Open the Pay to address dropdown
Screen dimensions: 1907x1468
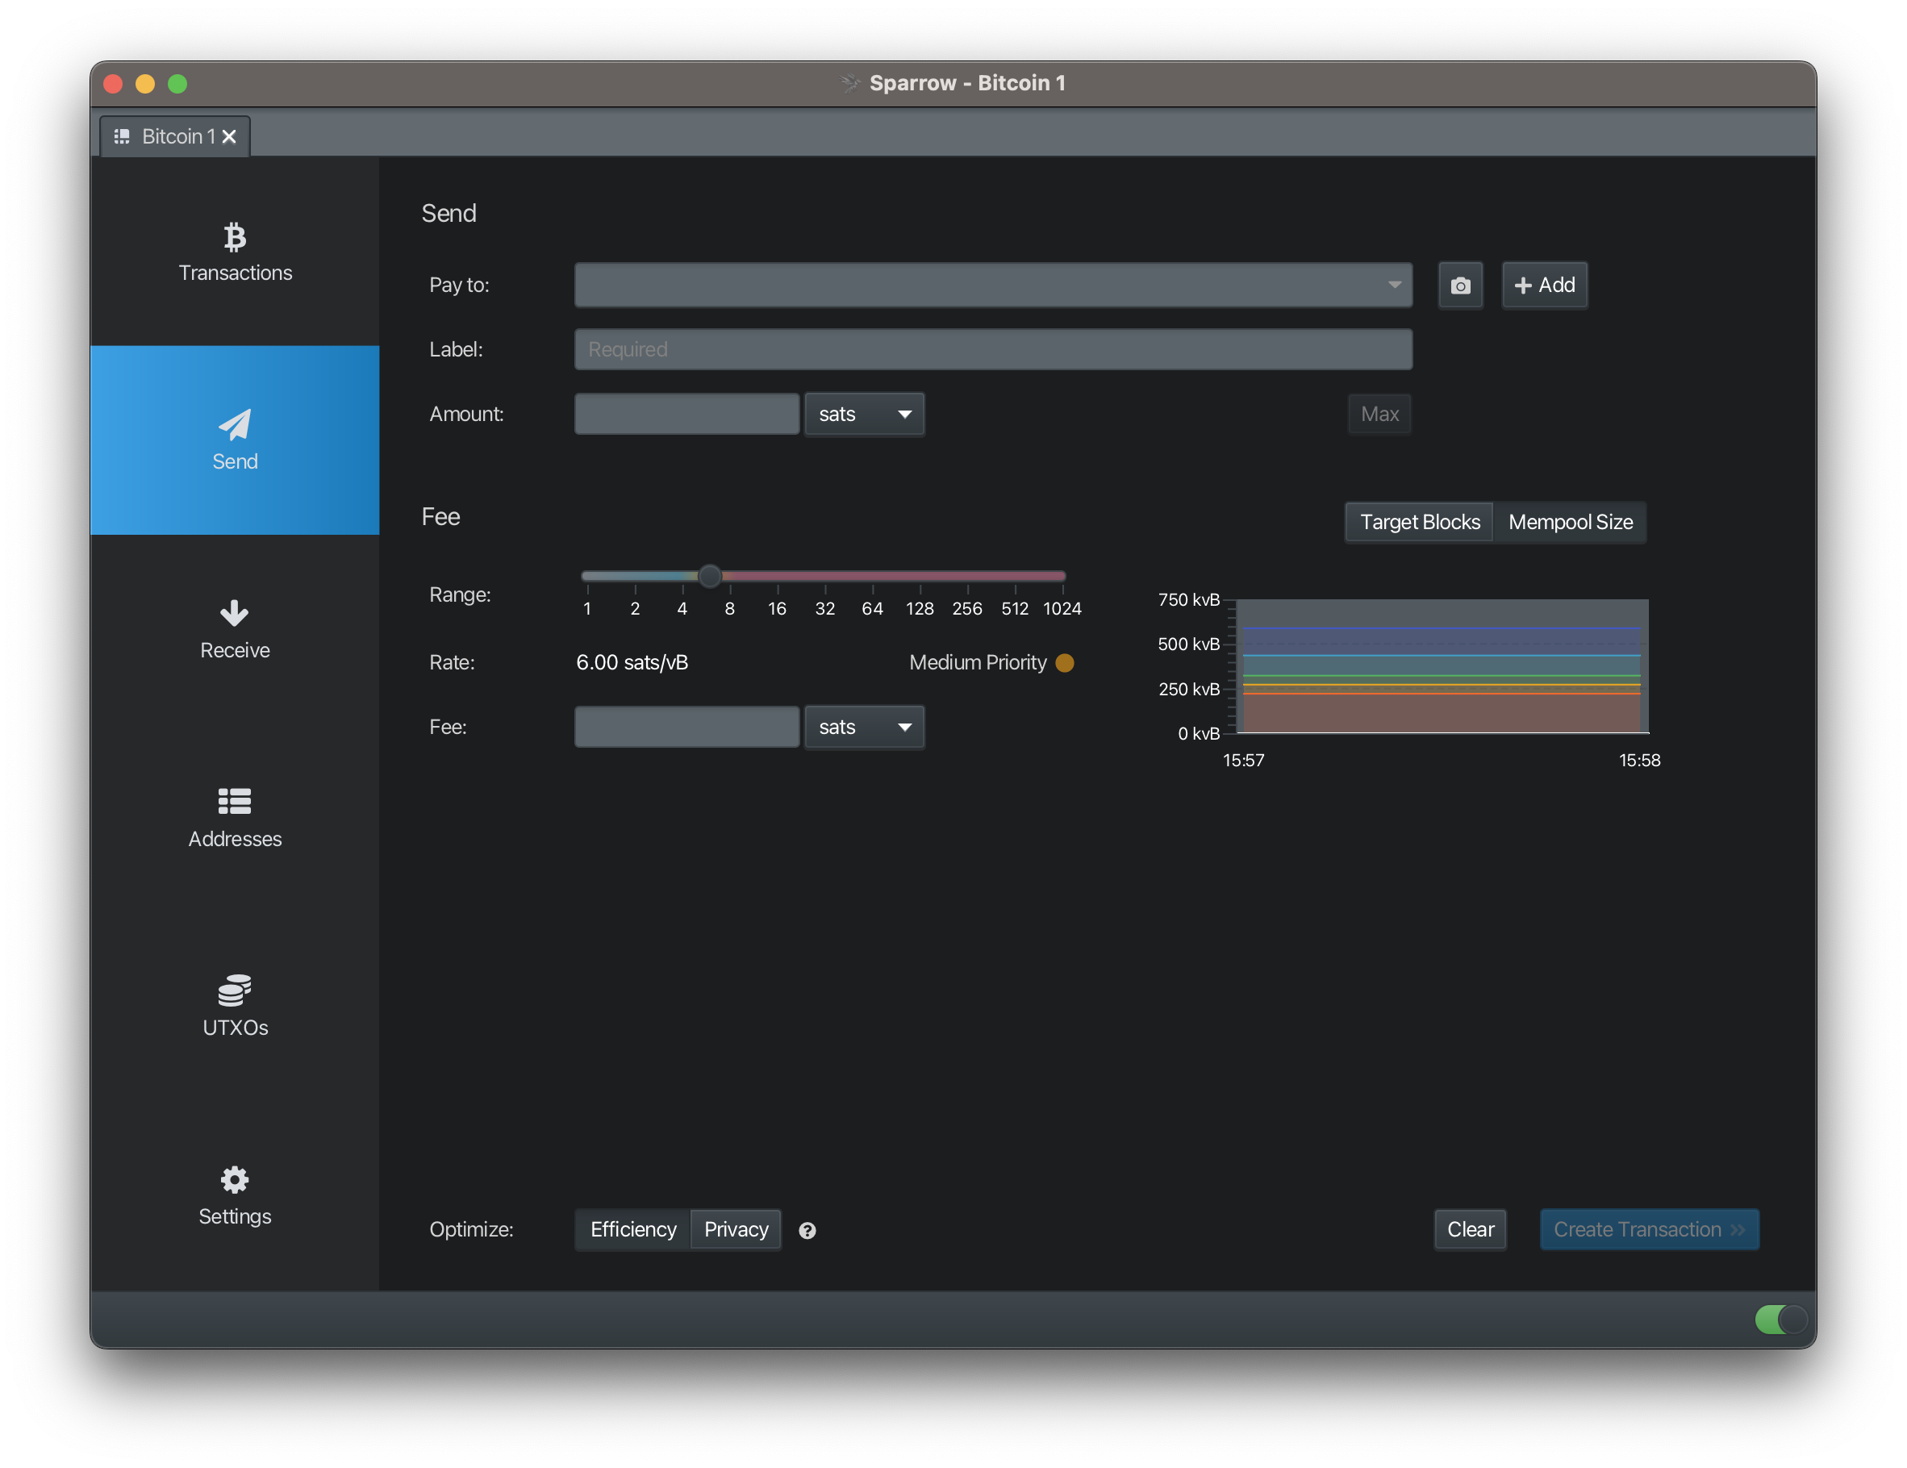(x=1394, y=285)
